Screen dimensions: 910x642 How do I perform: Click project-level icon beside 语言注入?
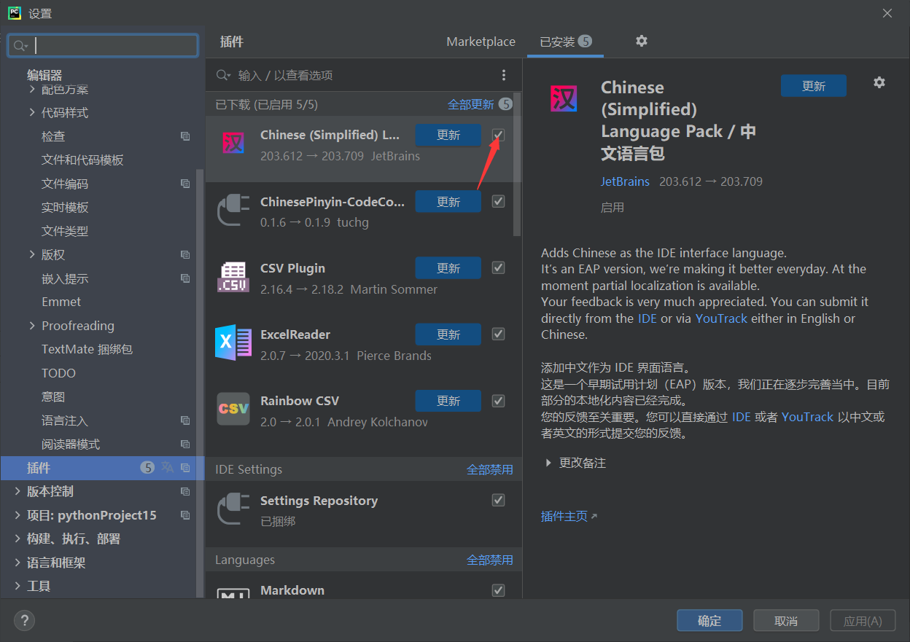pos(185,420)
